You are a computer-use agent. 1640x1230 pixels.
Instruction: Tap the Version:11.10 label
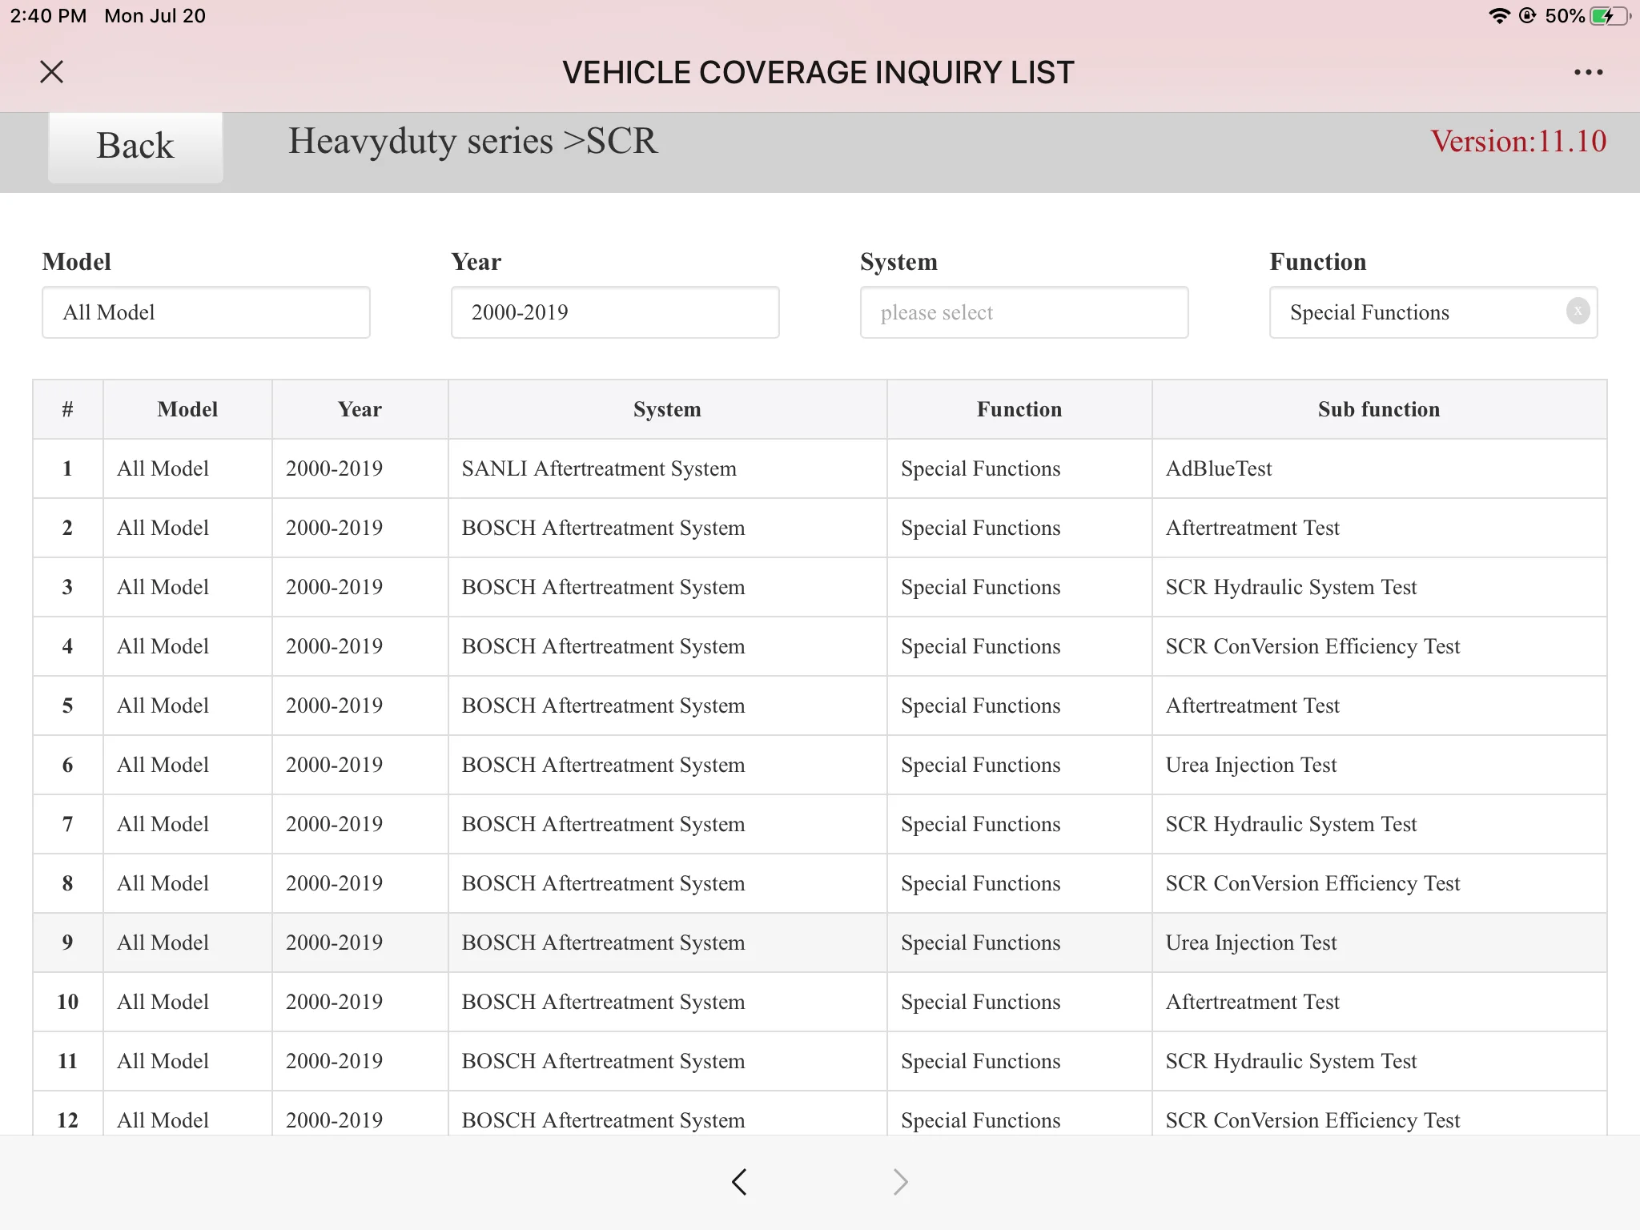pos(1517,142)
